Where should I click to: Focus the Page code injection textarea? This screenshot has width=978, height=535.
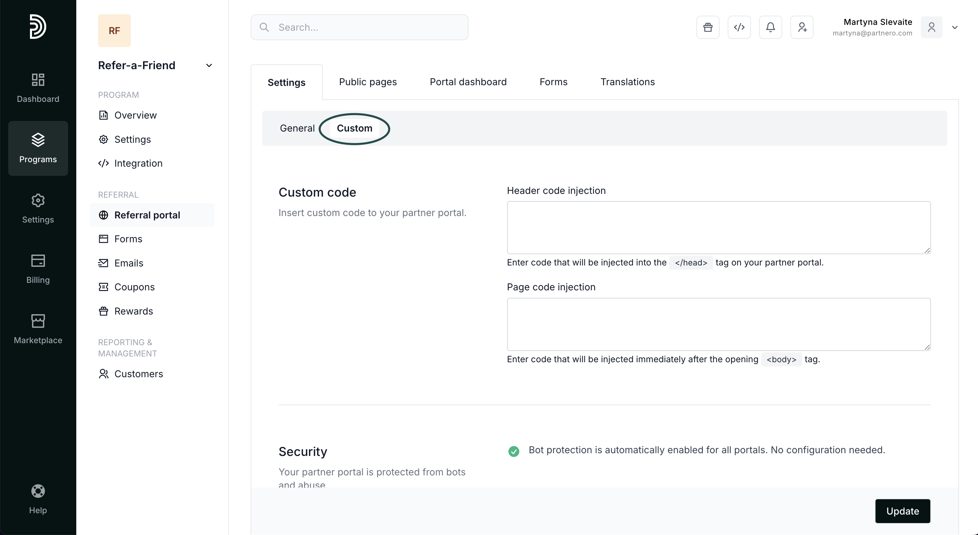coord(718,324)
